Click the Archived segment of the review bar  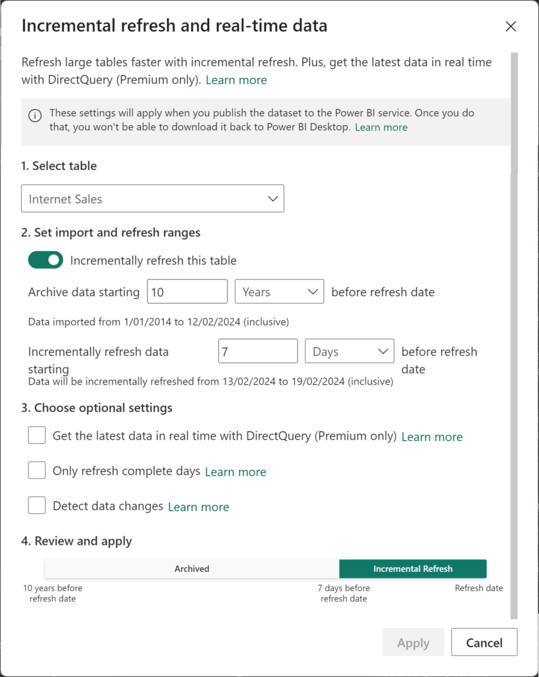coord(192,569)
